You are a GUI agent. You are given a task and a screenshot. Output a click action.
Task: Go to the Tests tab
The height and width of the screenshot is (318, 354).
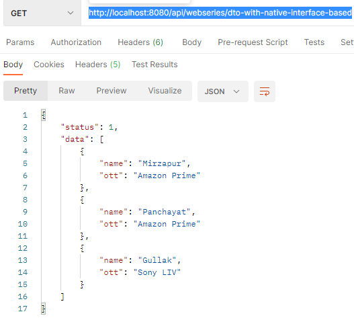tap(314, 42)
